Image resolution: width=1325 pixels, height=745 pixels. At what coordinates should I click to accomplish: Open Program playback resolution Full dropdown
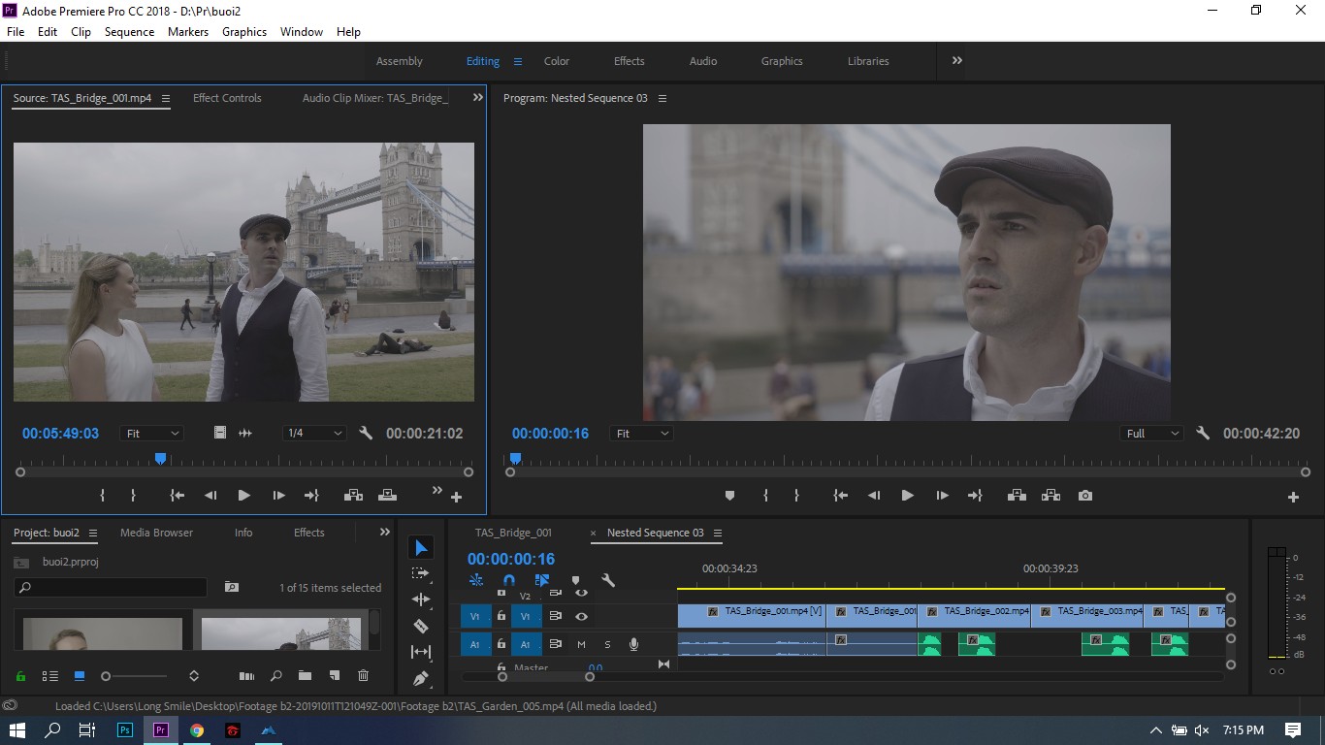click(1152, 434)
